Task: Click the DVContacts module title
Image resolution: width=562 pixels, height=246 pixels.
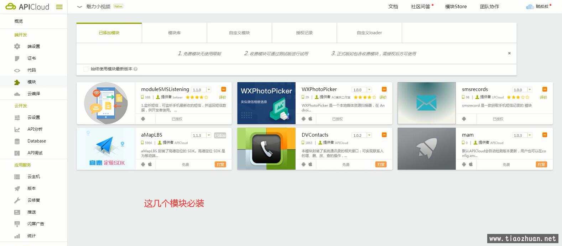Action: pos(315,135)
